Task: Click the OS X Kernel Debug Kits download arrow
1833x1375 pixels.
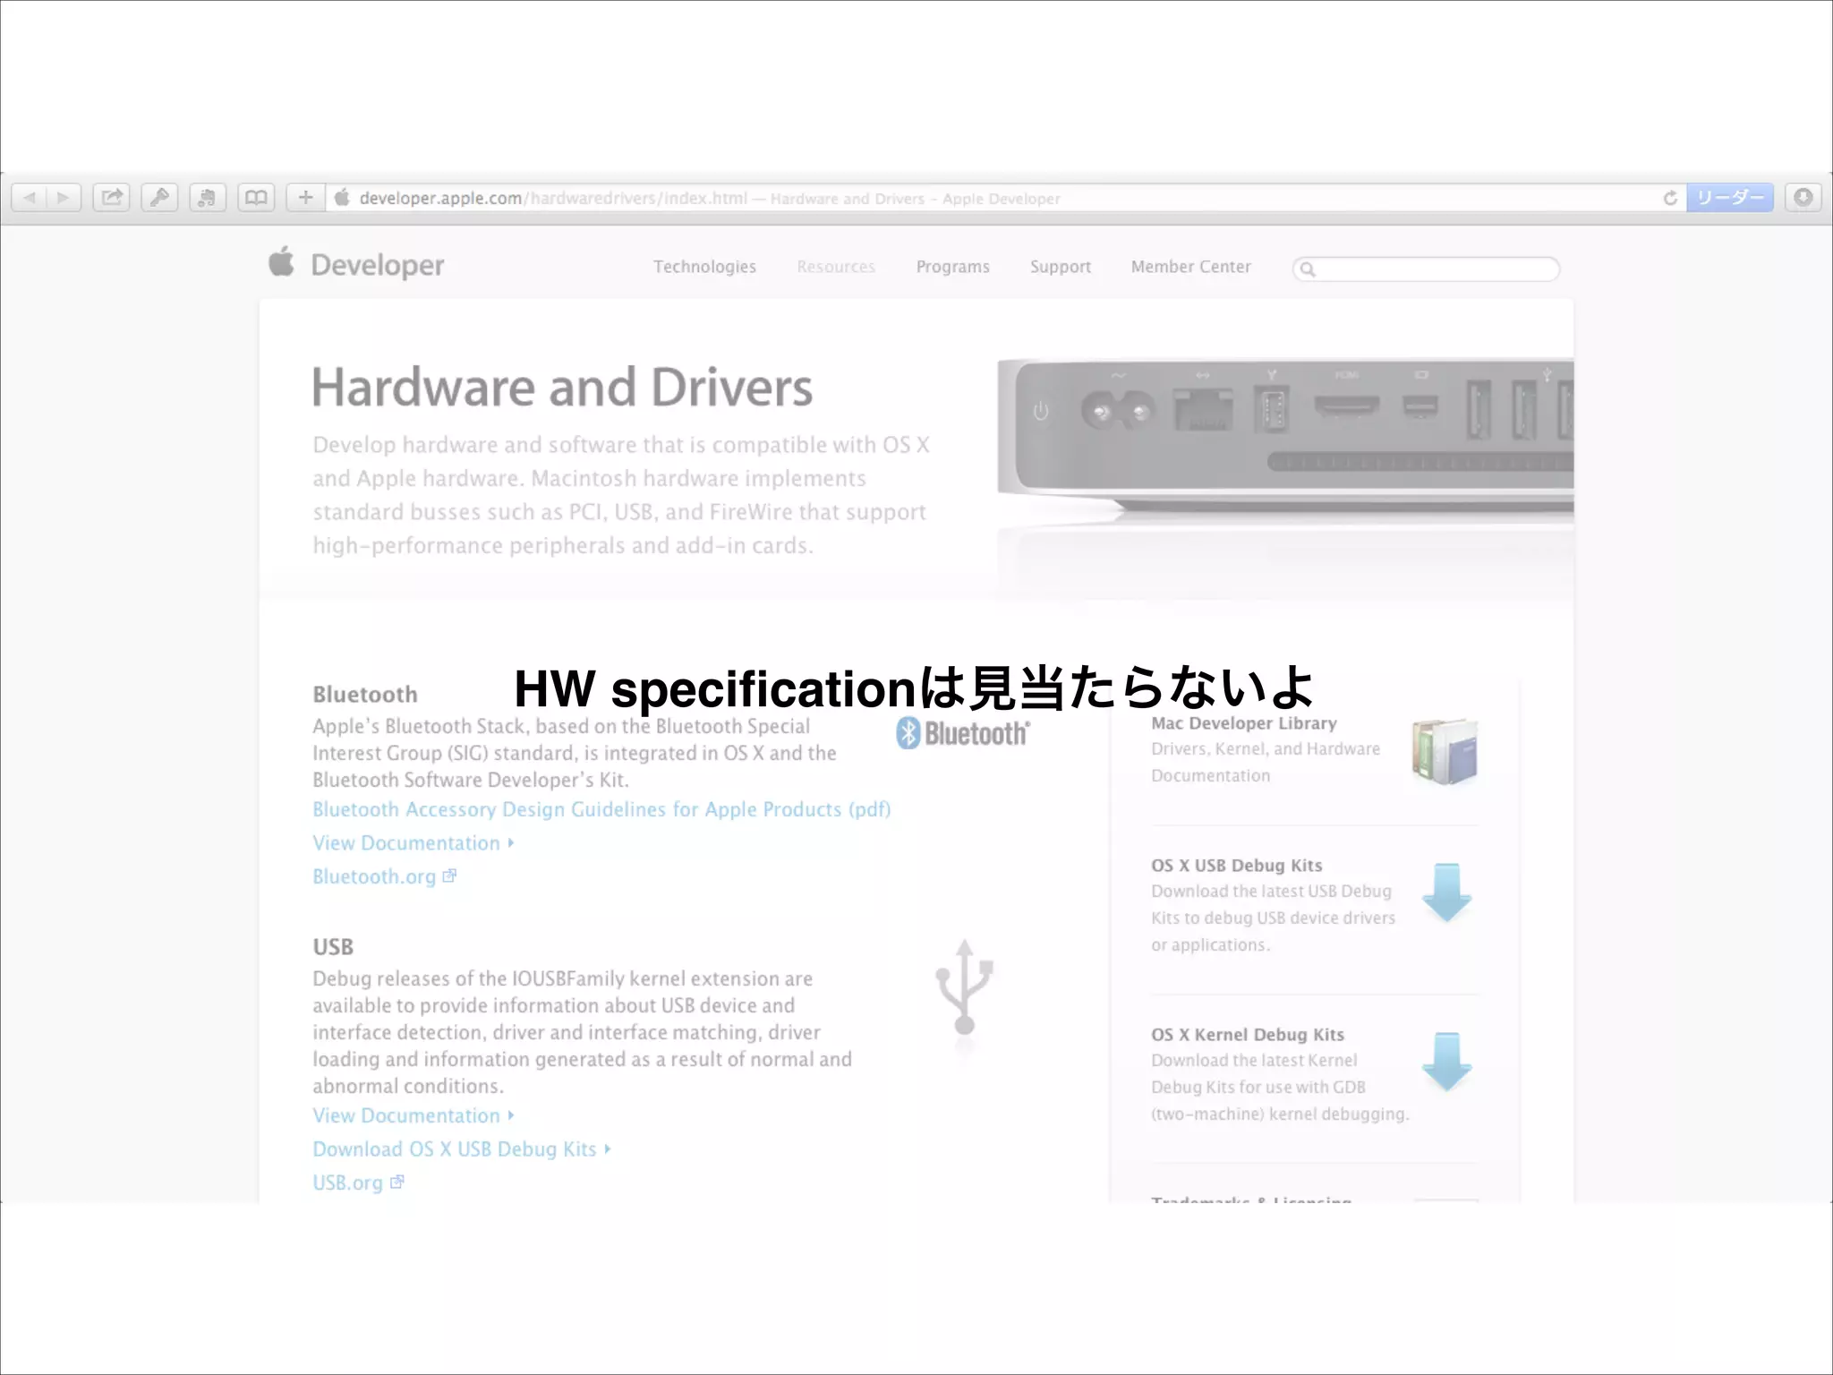Action: [1446, 1062]
